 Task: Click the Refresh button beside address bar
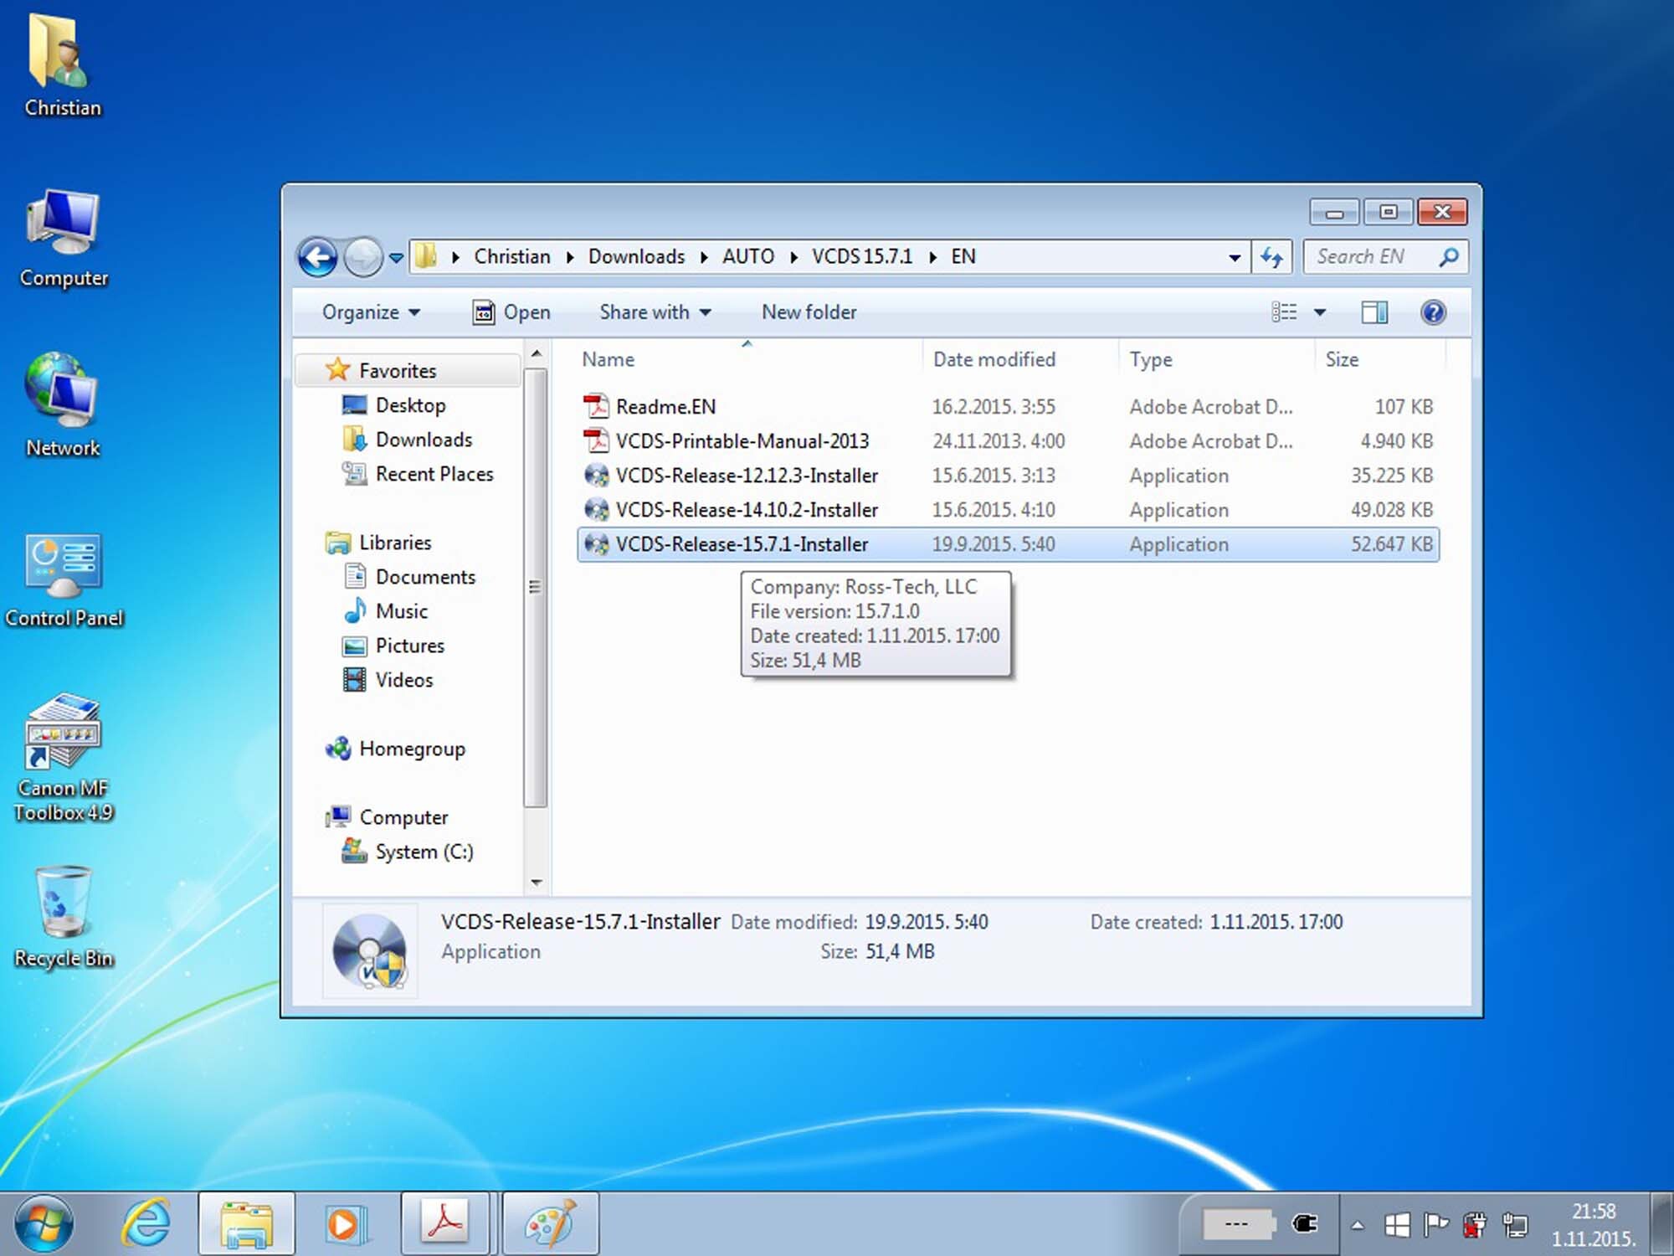[x=1271, y=257]
